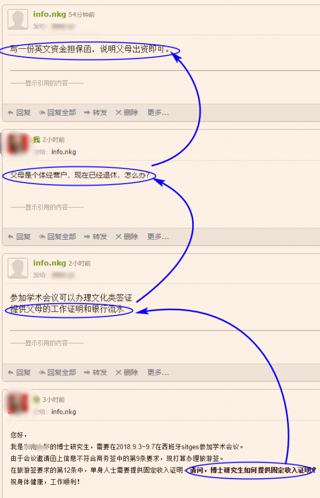Open More options on my 2-hour-old message
The width and height of the screenshot is (320, 498).
tap(158, 237)
